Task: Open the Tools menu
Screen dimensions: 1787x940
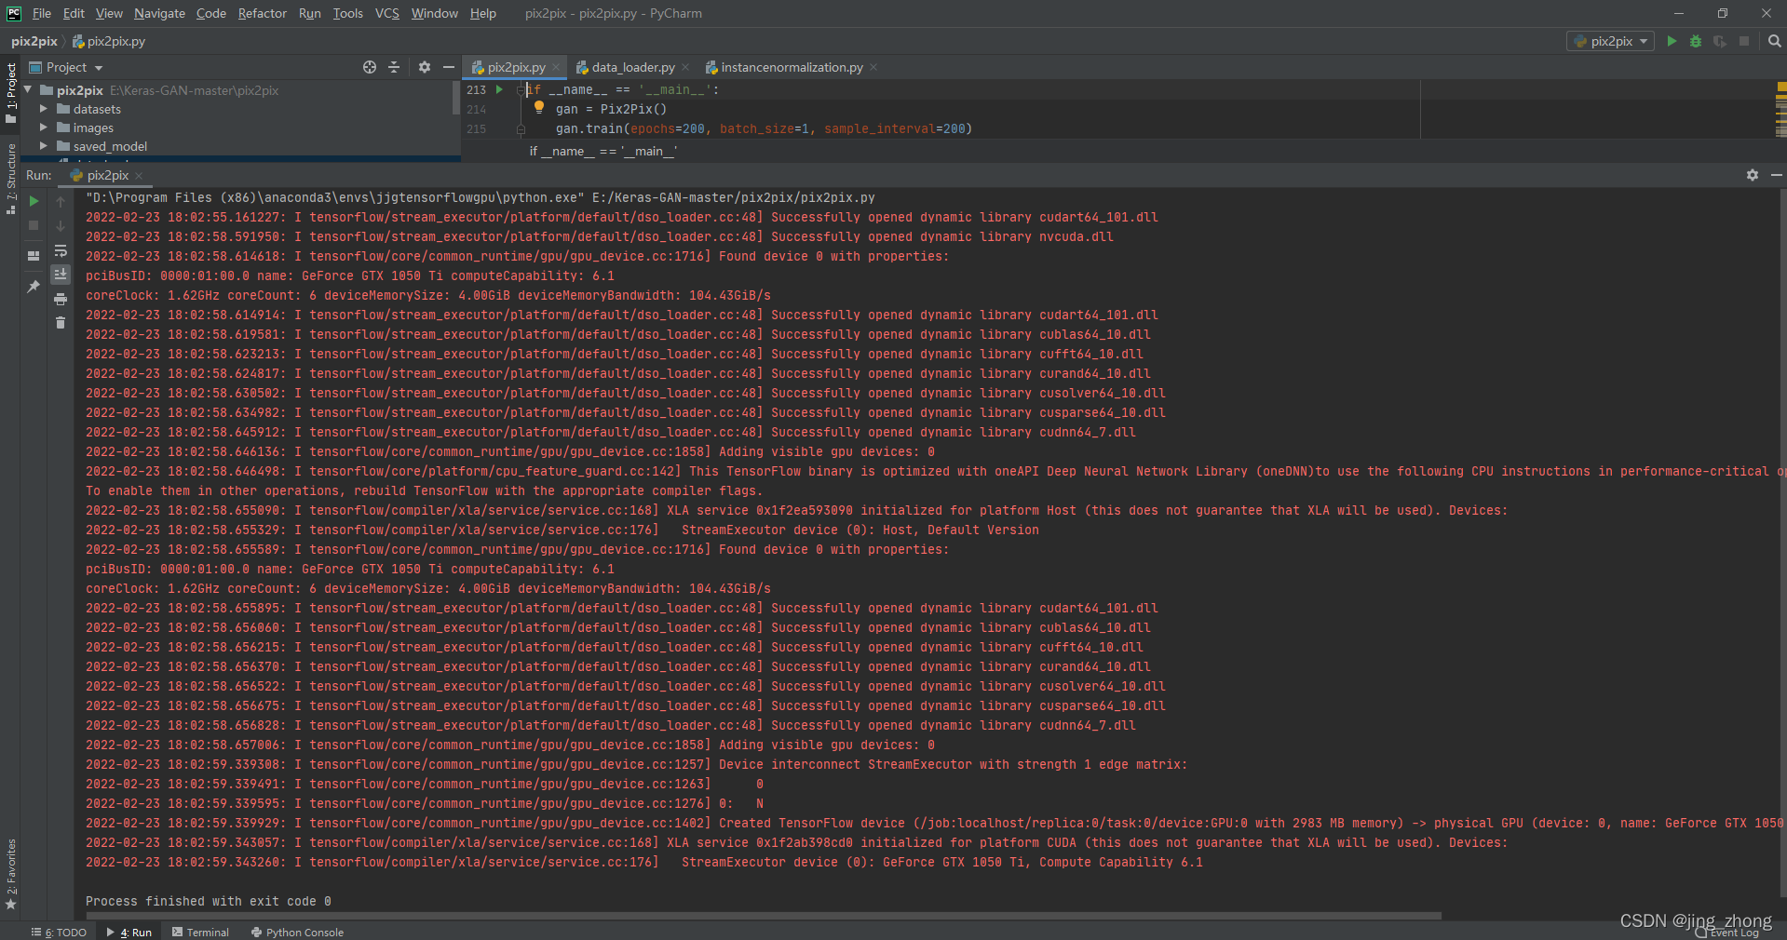Action: [x=347, y=13]
